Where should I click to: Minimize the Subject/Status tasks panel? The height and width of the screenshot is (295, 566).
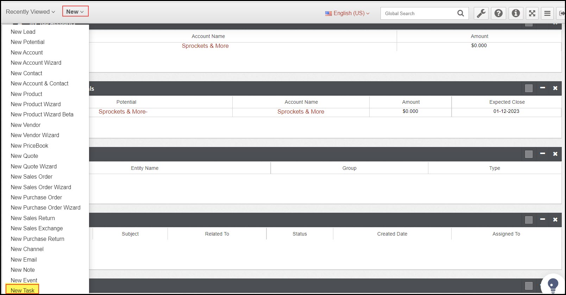(542, 219)
